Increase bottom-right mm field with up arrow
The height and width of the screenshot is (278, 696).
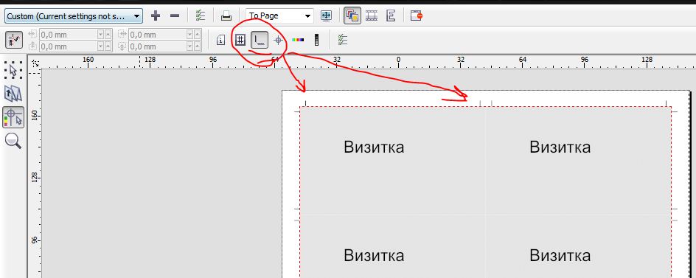[198, 46]
